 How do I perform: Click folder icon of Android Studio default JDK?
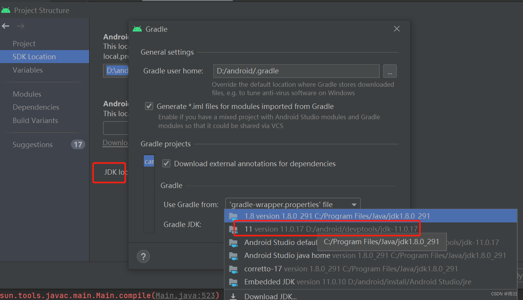coord(233,243)
